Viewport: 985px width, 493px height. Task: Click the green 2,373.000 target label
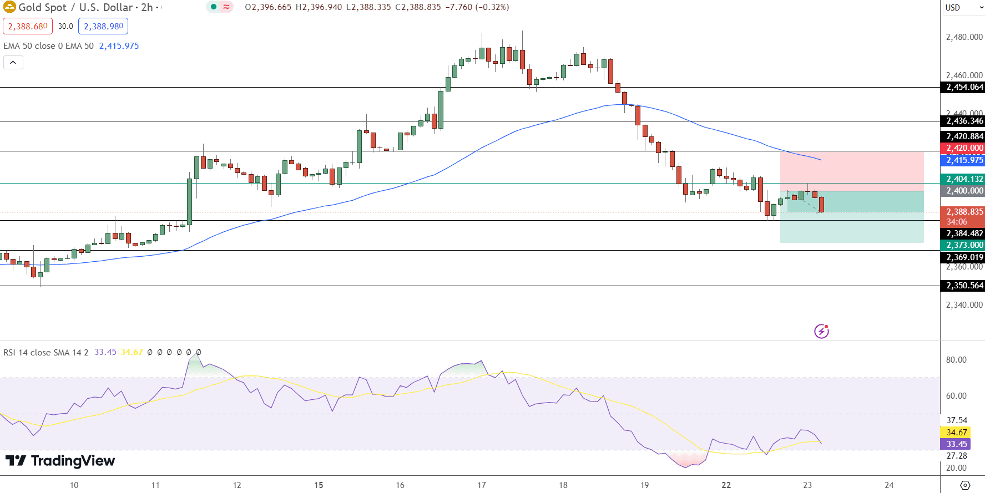tap(963, 245)
